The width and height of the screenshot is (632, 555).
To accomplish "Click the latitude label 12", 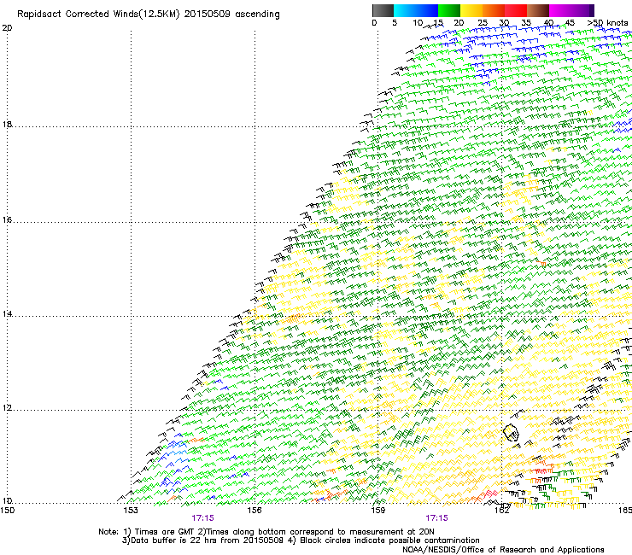I will [7, 408].
